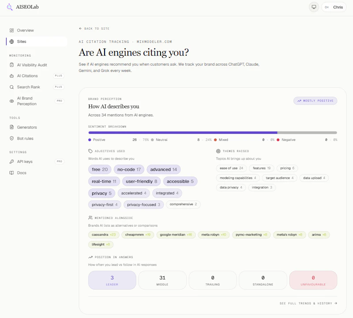Click the gray neutral sentiment bar segment
Image resolution: width=353 pixels, height=318 pixels.
307,133
